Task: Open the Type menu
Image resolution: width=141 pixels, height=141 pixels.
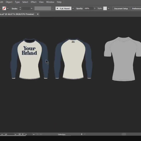Action: [x=17, y=2]
